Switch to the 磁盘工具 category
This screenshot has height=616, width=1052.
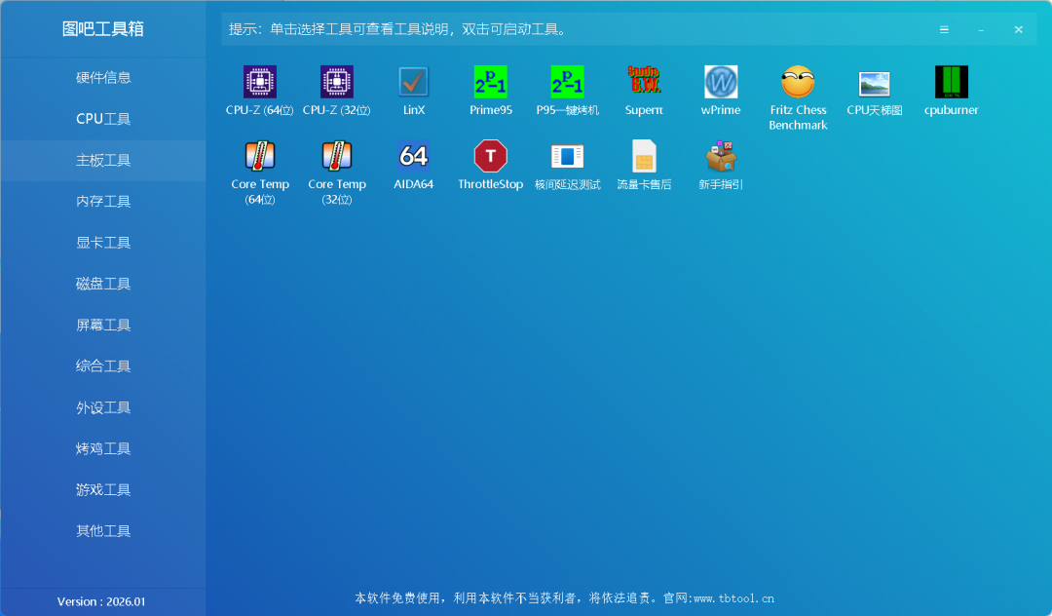click(103, 284)
